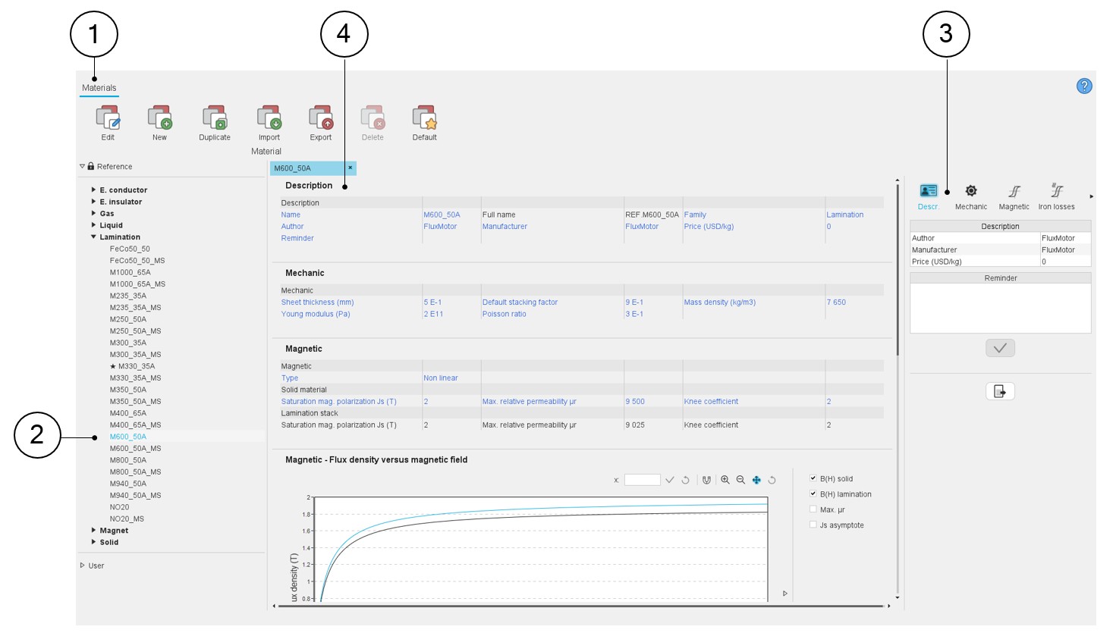Image resolution: width=1116 pixels, height=633 pixels.
Task: Expand the Magnet category
Action: (x=93, y=531)
